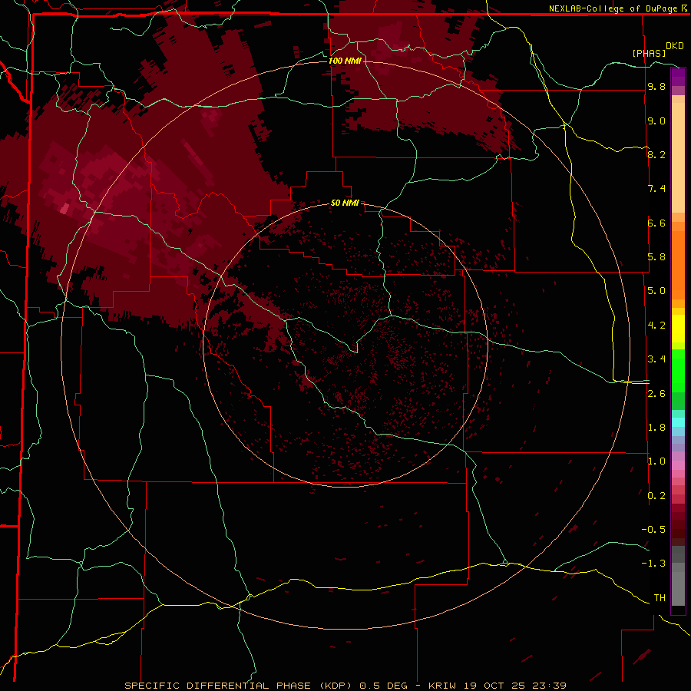This screenshot has height=691, width=691.
Task: Click the Specific Differential Phase product title caption
Action: click(x=345, y=686)
